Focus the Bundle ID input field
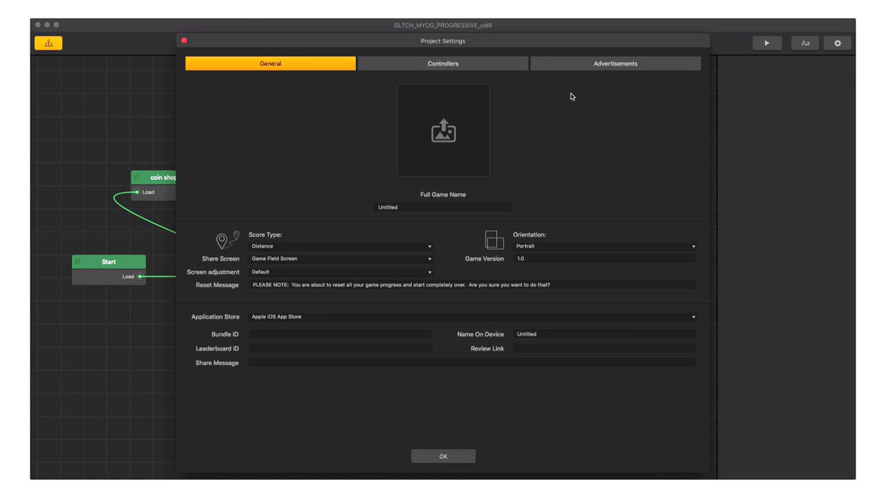The image size is (886, 498). [x=340, y=334]
